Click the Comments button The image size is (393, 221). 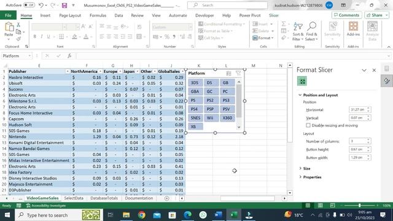pyautogui.click(x=346, y=15)
